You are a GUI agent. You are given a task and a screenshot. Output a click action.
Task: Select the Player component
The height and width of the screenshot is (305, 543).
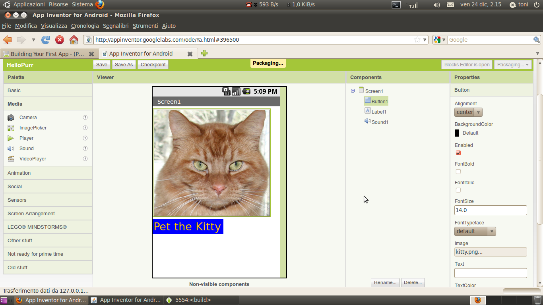[26, 138]
